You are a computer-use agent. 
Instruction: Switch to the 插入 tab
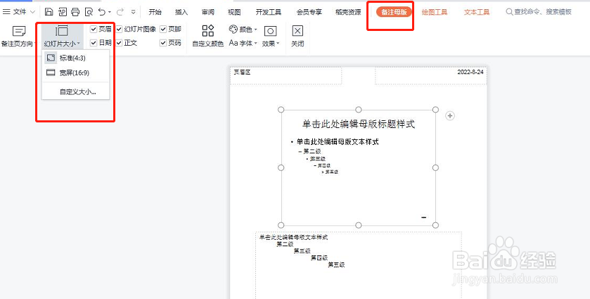181,12
